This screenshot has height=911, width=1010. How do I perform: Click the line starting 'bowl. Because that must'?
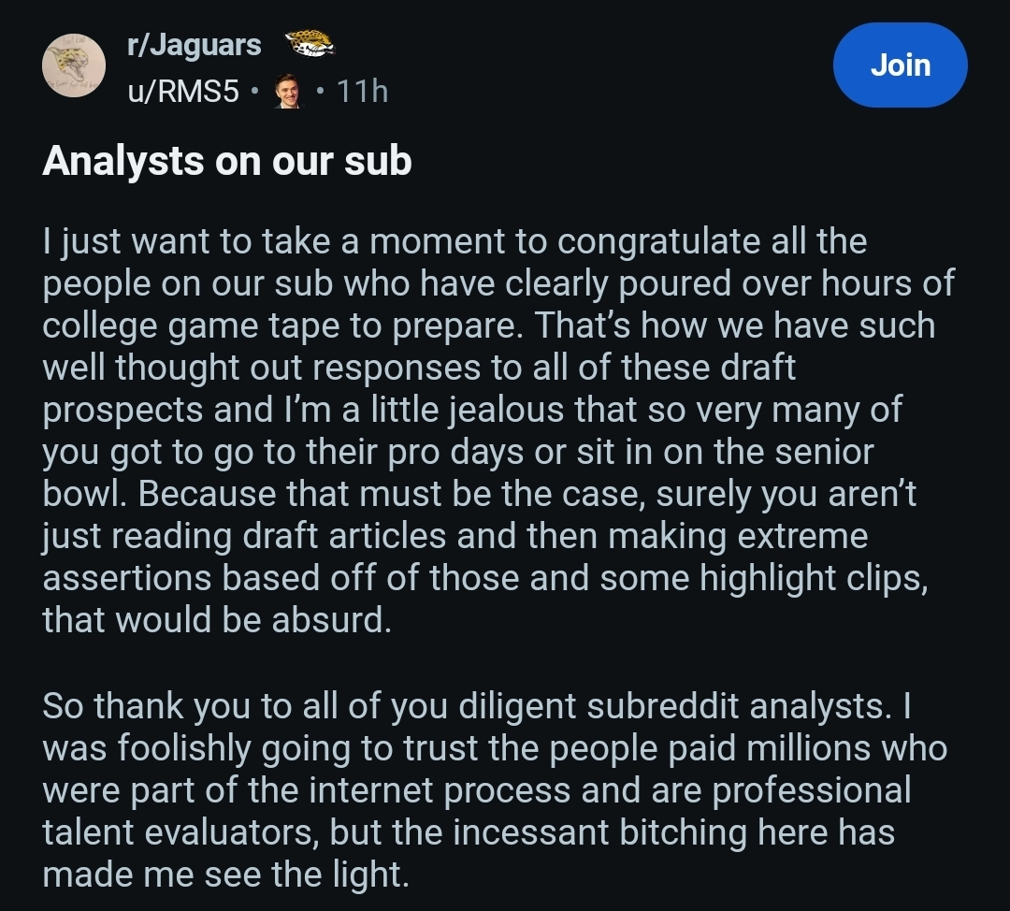(479, 494)
